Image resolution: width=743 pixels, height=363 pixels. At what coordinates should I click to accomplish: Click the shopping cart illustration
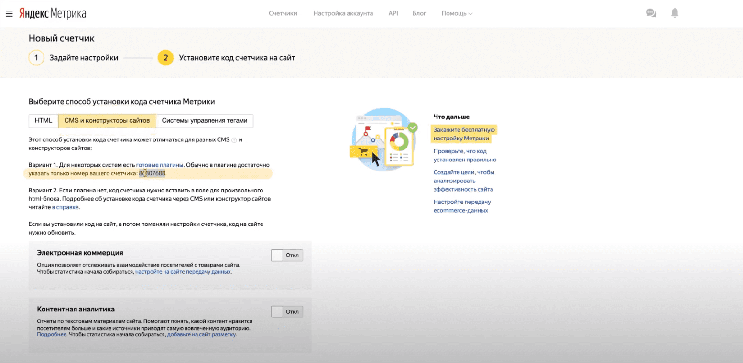[x=364, y=151]
